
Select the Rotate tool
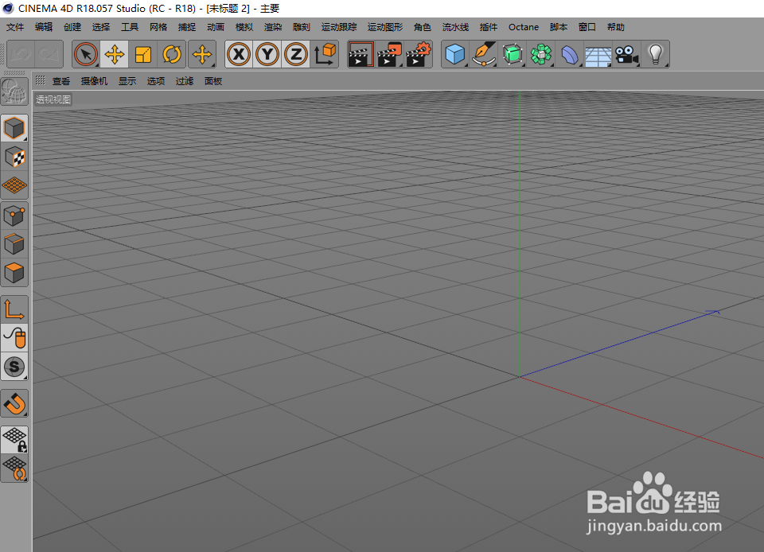tap(172, 54)
